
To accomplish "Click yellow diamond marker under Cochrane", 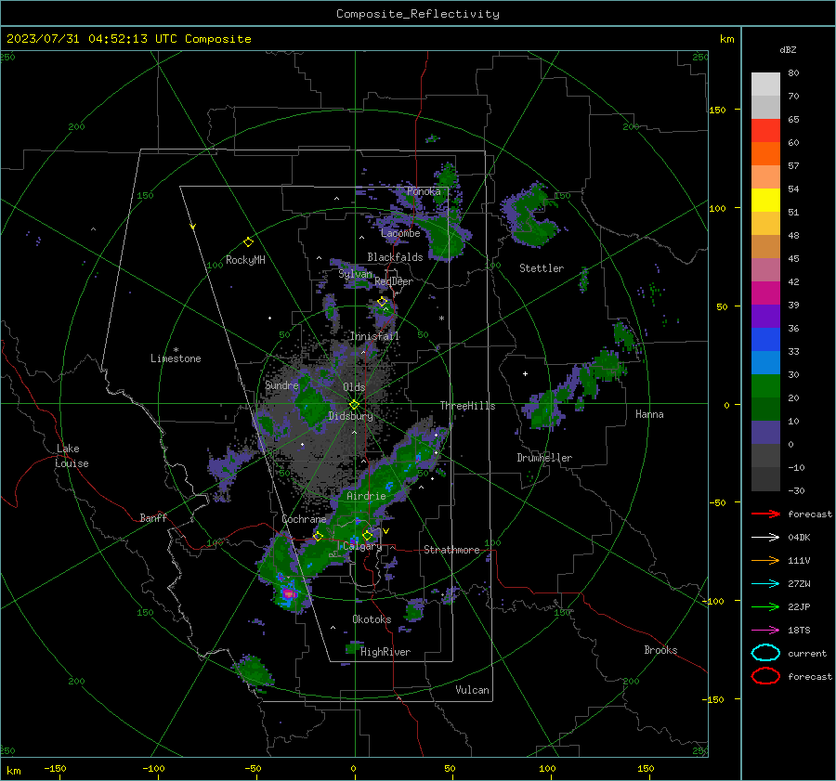I will click(318, 536).
